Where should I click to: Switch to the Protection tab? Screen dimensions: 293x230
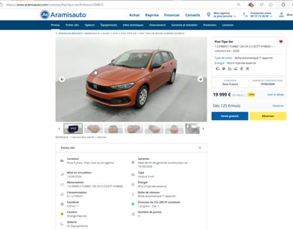pyautogui.click(x=210, y=25)
